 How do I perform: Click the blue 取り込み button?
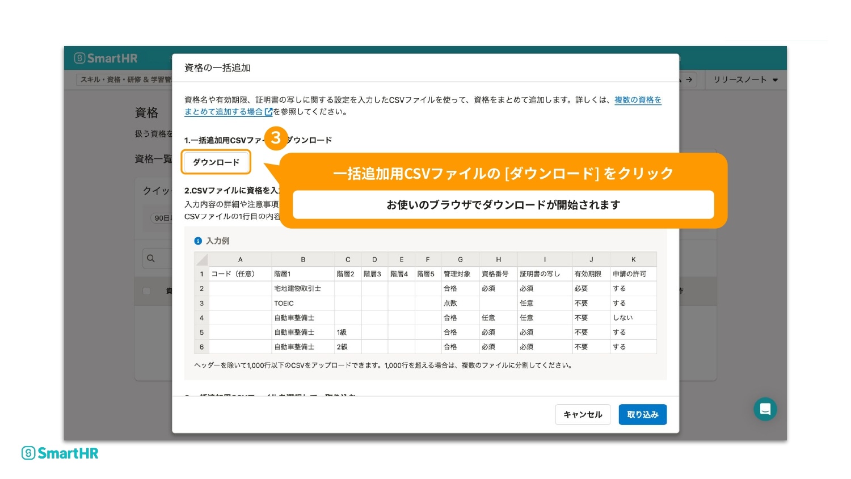(643, 415)
